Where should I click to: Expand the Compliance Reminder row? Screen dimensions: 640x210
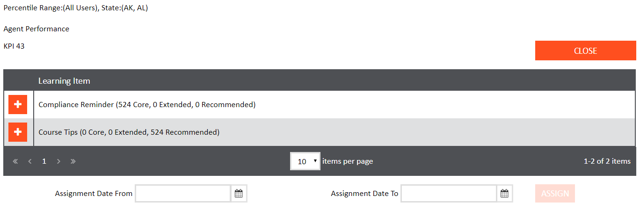point(18,104)
